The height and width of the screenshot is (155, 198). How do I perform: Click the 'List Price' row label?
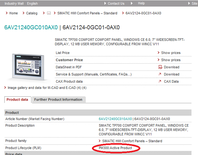tap(63, 53)
